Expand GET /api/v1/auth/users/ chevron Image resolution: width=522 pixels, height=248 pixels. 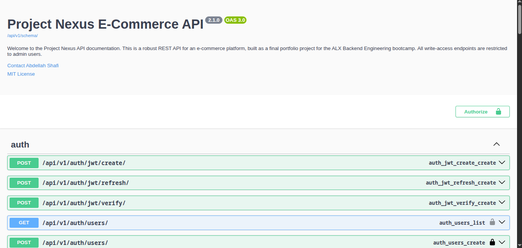(502, 222)
